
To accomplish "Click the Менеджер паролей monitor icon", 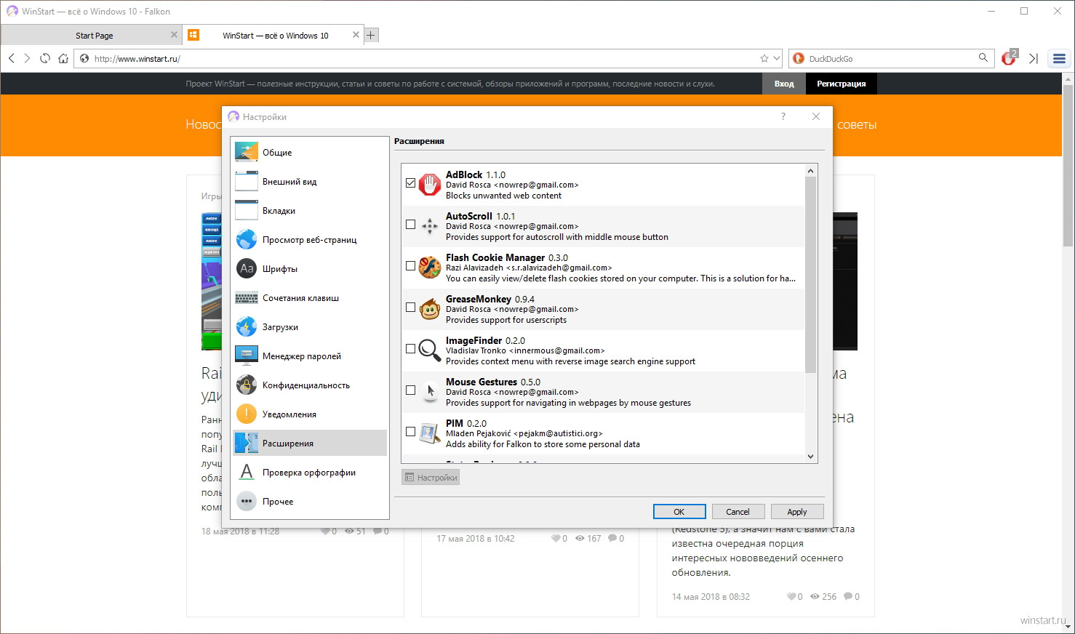I will 247,356.
